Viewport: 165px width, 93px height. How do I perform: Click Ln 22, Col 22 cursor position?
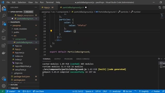pos(78,91)
